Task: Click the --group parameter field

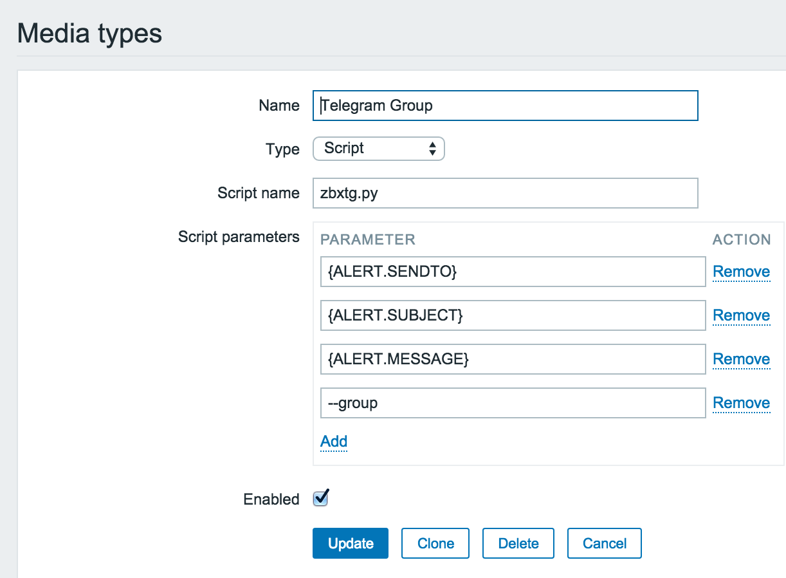Action: pyautogui.click(x=513, y=403)
